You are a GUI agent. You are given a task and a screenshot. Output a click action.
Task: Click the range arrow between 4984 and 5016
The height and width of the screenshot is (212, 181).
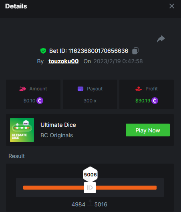coord(90,202)
